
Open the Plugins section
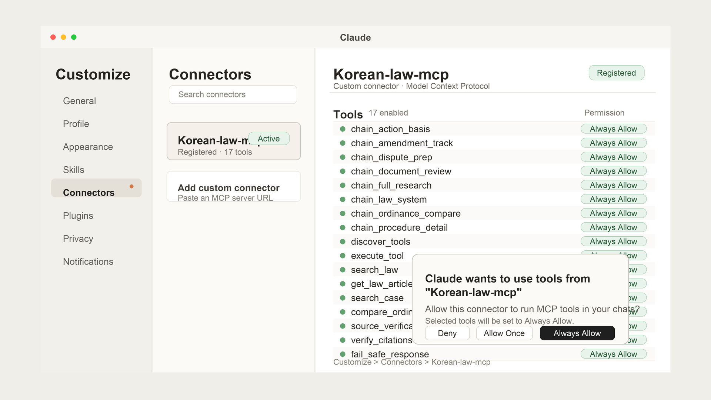tap(78, 216)
